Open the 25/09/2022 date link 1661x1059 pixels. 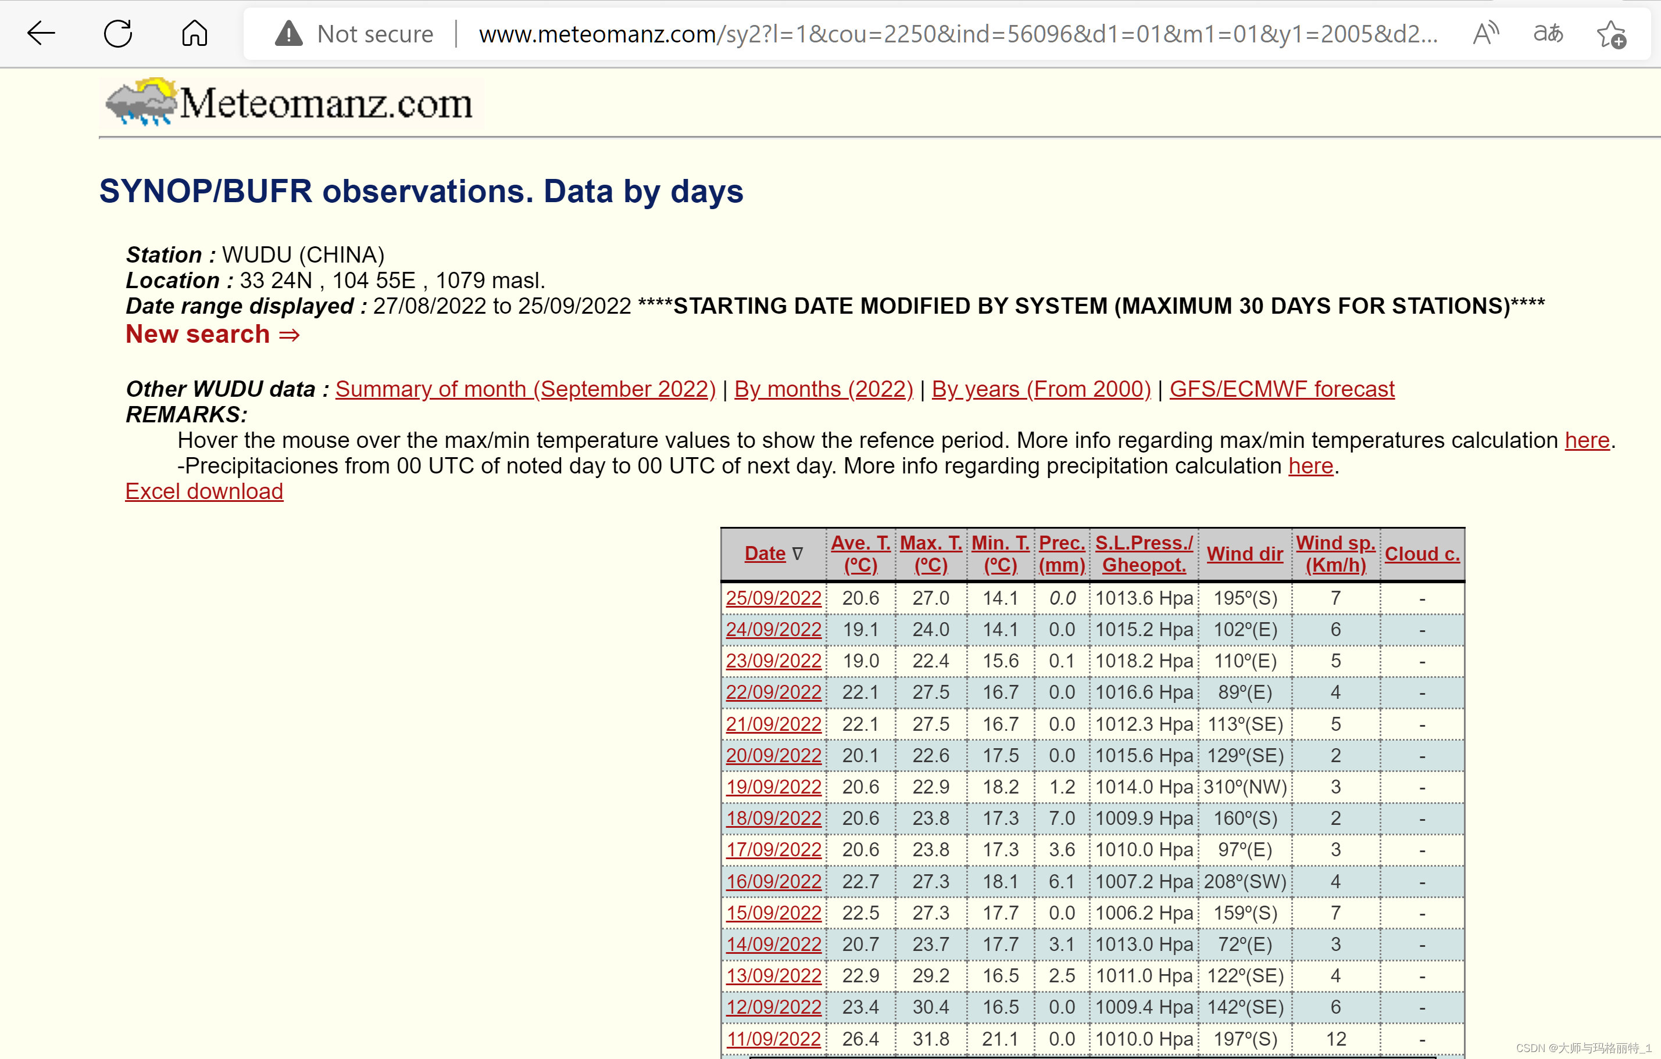point(773,598)
